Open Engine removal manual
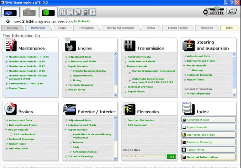241x168 pixels. 83,76
